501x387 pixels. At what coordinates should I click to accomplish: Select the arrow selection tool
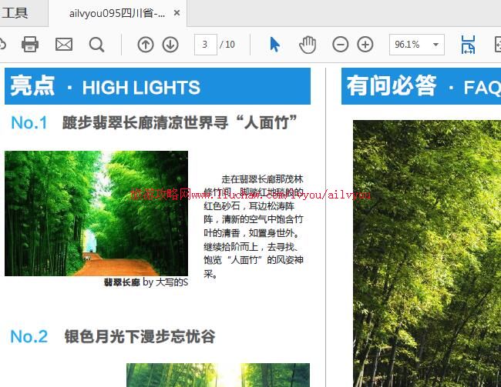pyautogui.click(x=274, y=45)
